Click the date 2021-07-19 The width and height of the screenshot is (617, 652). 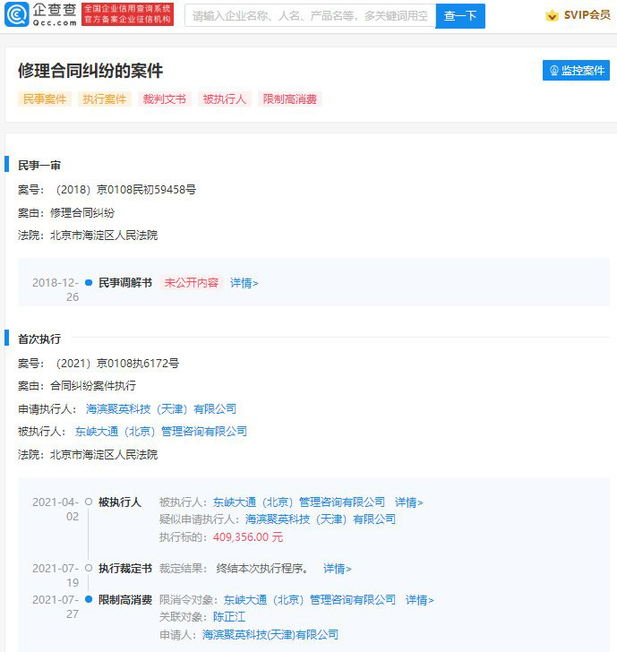pos(56,576)
